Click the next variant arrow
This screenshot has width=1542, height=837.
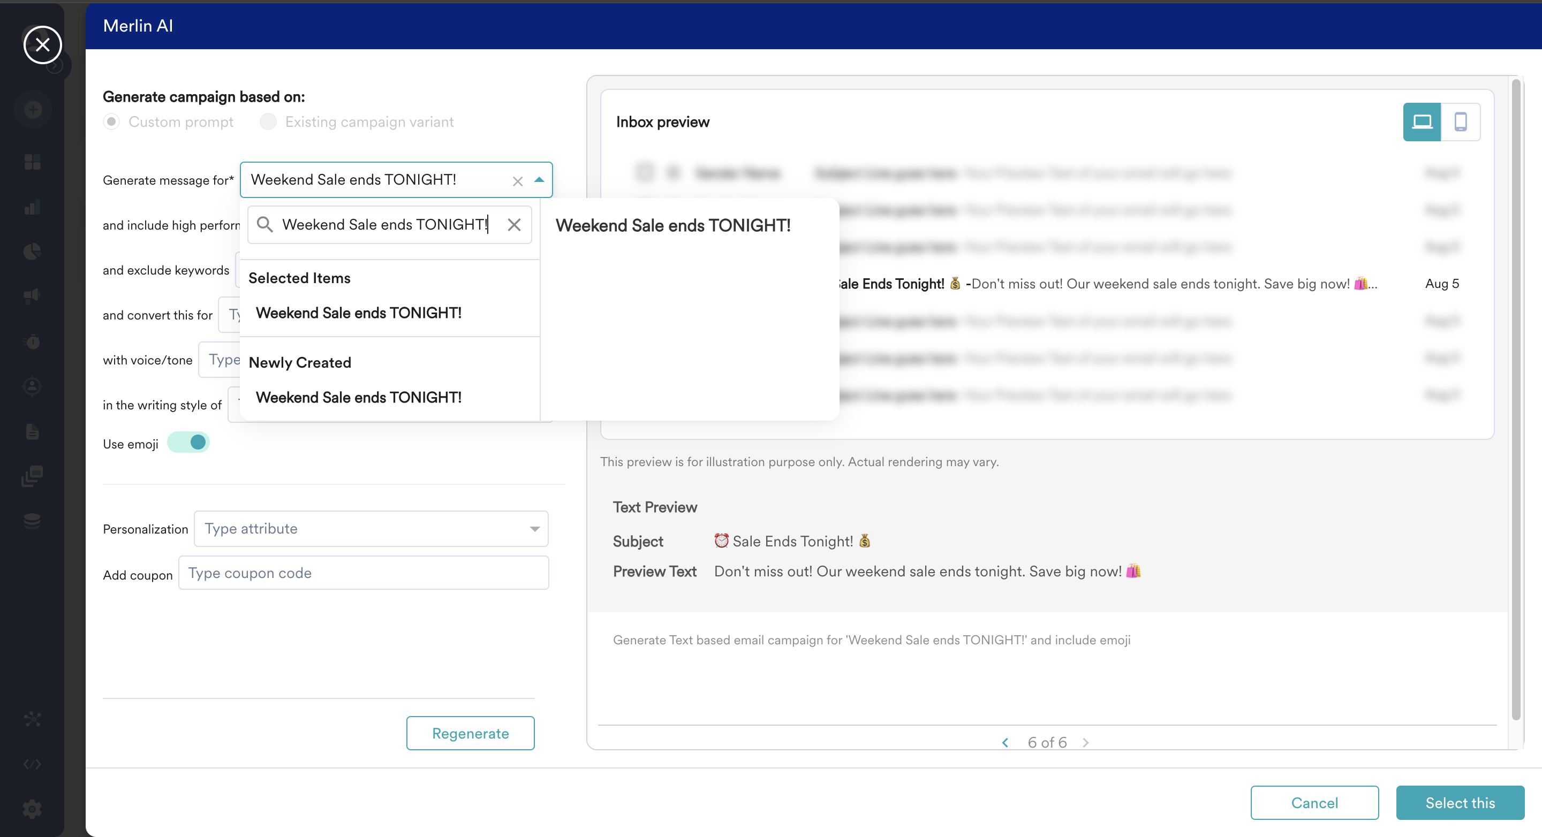[x=1085, y=742]
